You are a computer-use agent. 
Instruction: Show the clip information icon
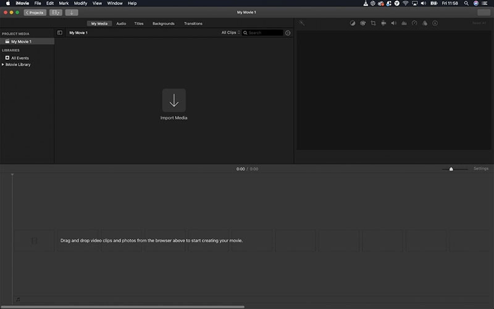point(435,23)
